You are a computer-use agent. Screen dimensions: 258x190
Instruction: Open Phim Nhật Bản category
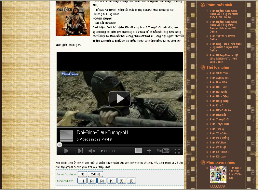click(x=218, y=115)
